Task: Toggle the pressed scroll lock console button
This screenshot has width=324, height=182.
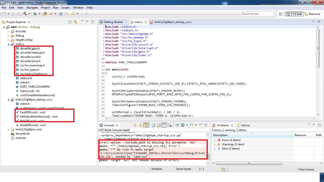Action: coord(164,125)
